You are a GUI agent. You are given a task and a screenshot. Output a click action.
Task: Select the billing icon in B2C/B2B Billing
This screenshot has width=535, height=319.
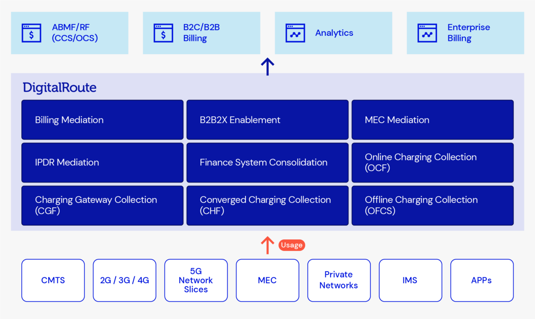tap(163, 33)
